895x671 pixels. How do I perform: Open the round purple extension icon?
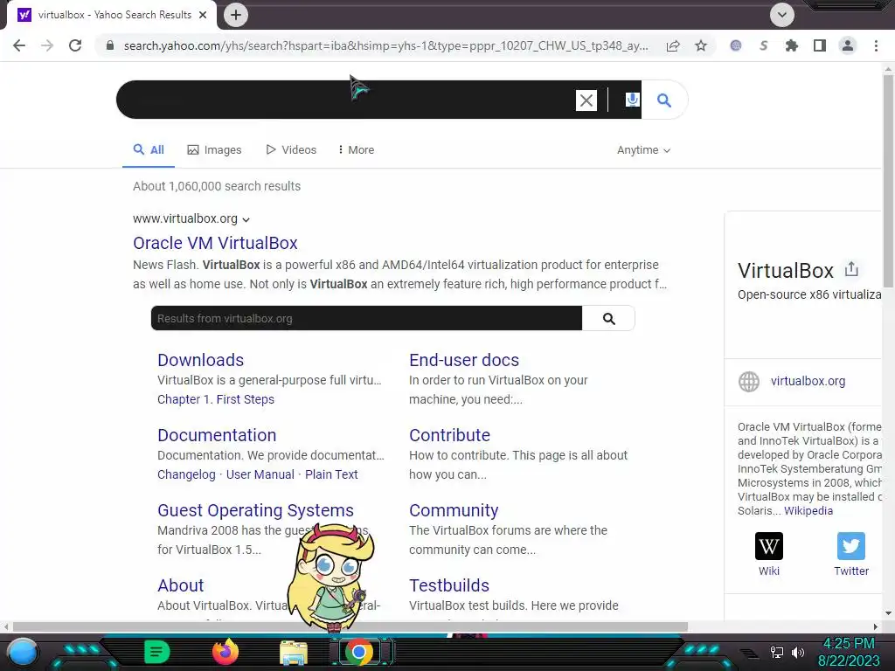pyautogui.click(x=736, y=45)
